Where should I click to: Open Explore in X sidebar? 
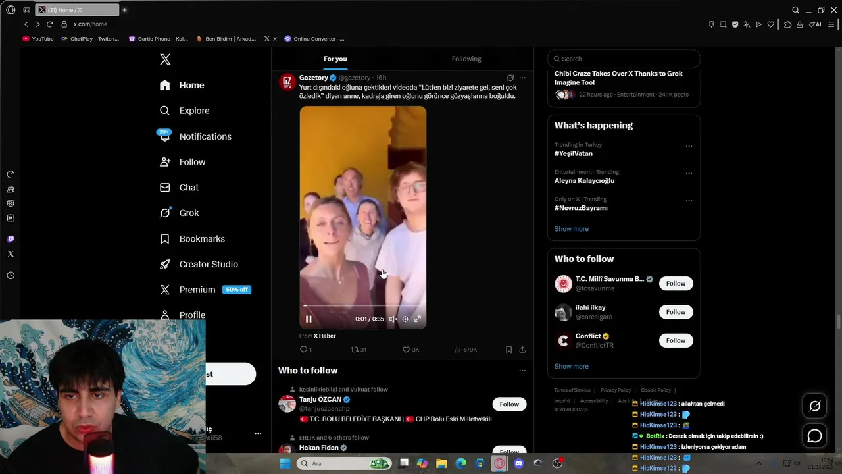pyautogui.click(x=185, y=111)
